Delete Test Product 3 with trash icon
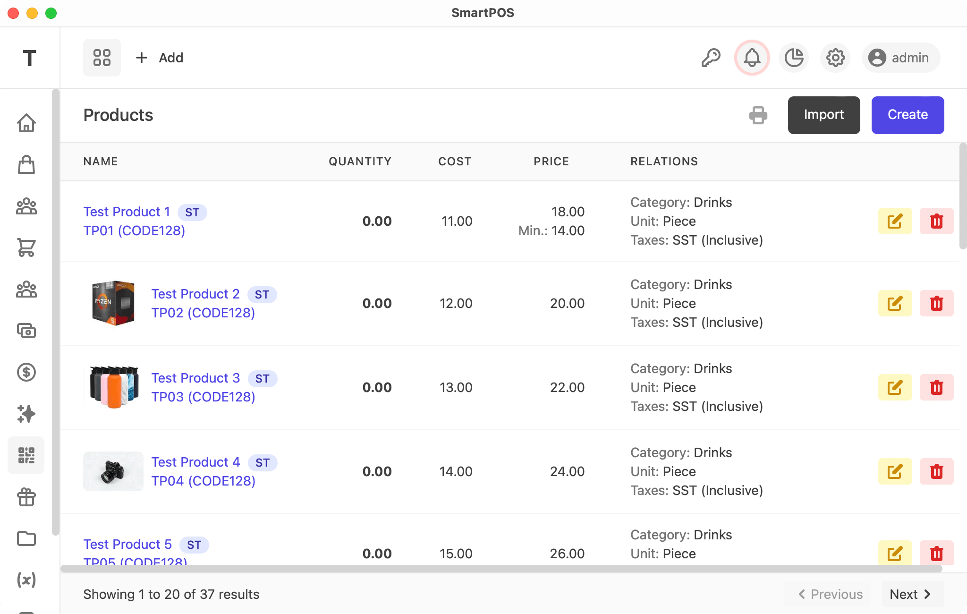 point(936,387)
